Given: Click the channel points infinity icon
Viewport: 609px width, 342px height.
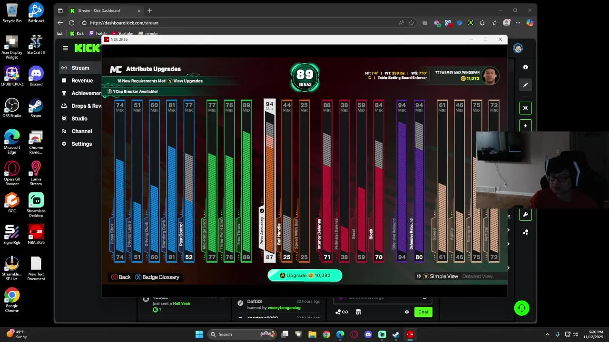Looking at the screenshot, I should click(x=342, y=312).
